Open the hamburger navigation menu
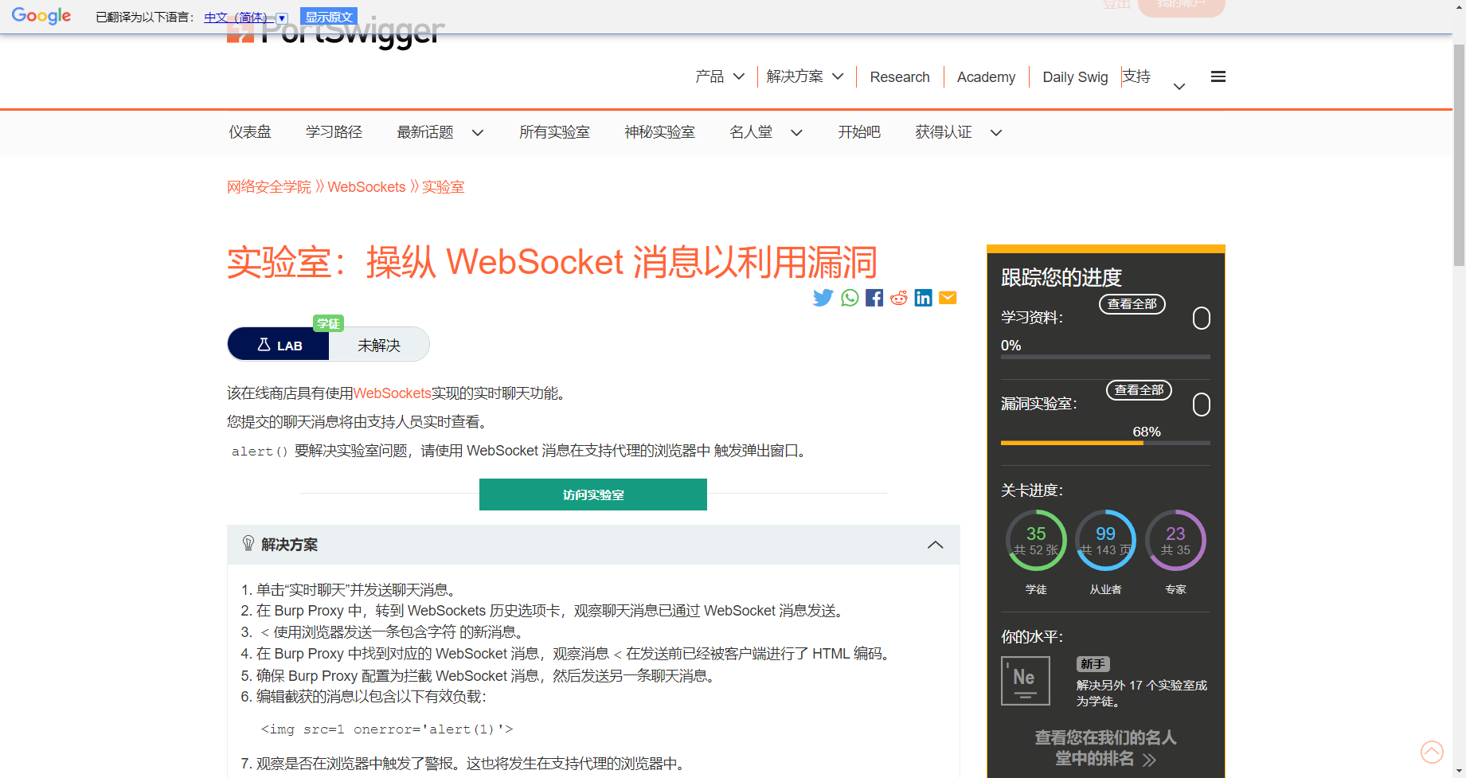The image size is (1466, 778). [1218, 76]
